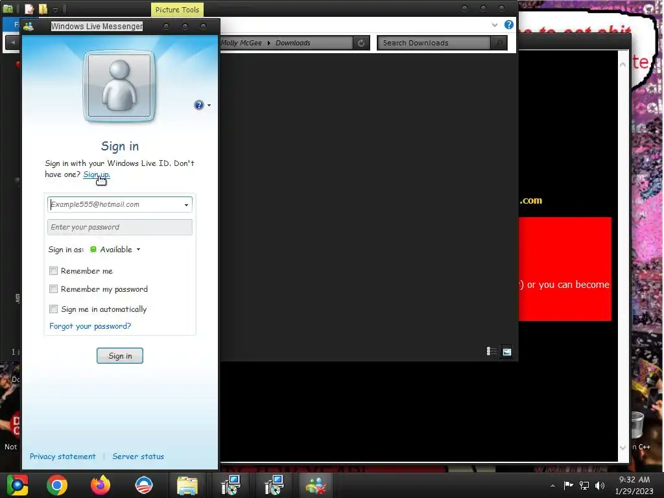
Task: Click the Messenger taskbar icon
Action: click(x=316, y=485)
